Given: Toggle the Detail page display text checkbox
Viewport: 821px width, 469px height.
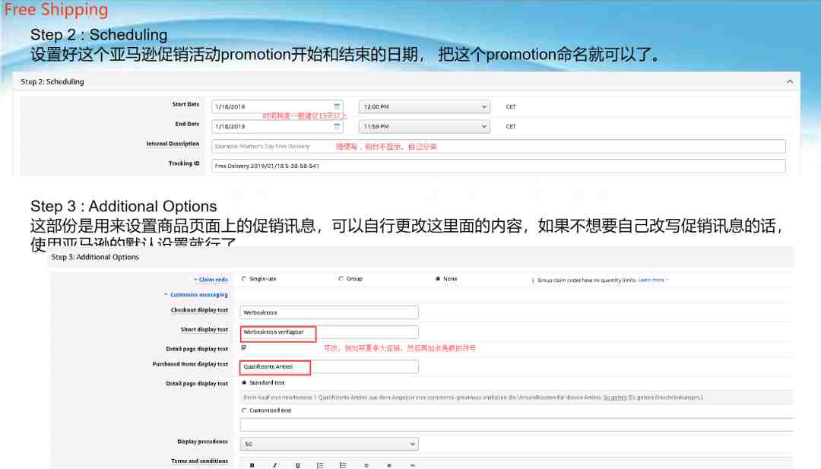Looking at the screenshot, I should tap(244, 347).
